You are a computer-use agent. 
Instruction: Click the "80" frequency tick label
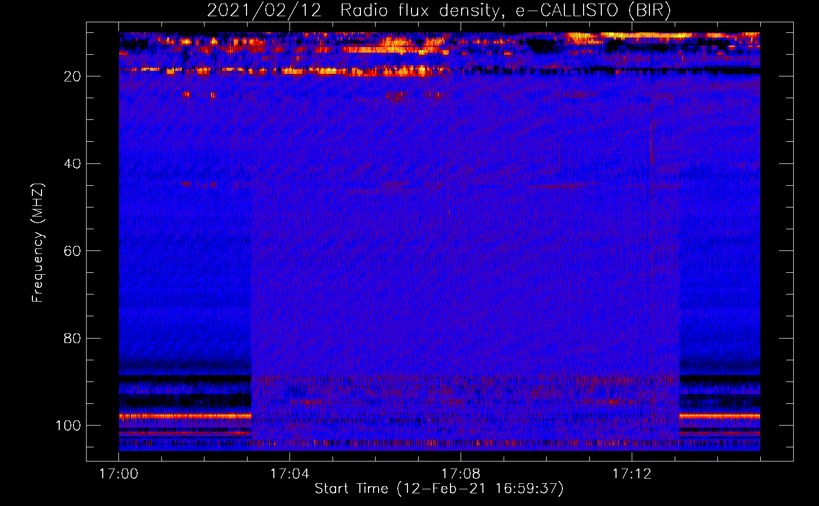73,338
